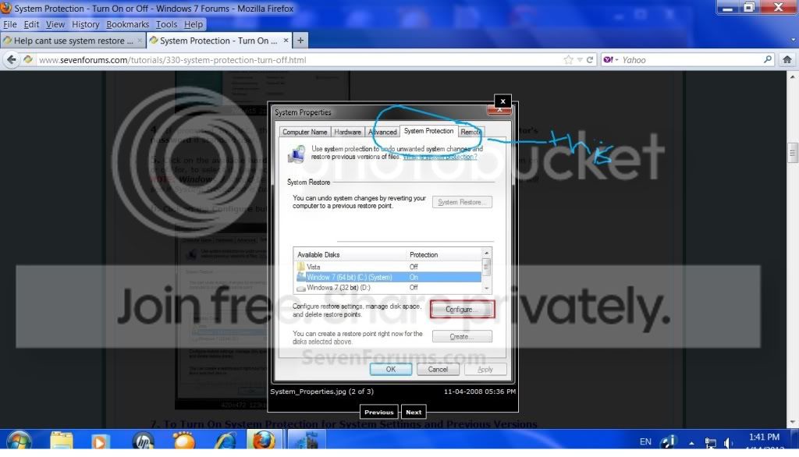Show hidden system tray icons arrow
The width and height of the screenshot is (799, 457).
(x=691, y=443)
